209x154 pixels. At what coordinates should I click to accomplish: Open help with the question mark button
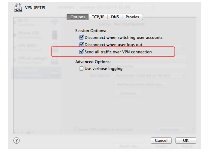[x=16, y=140]
